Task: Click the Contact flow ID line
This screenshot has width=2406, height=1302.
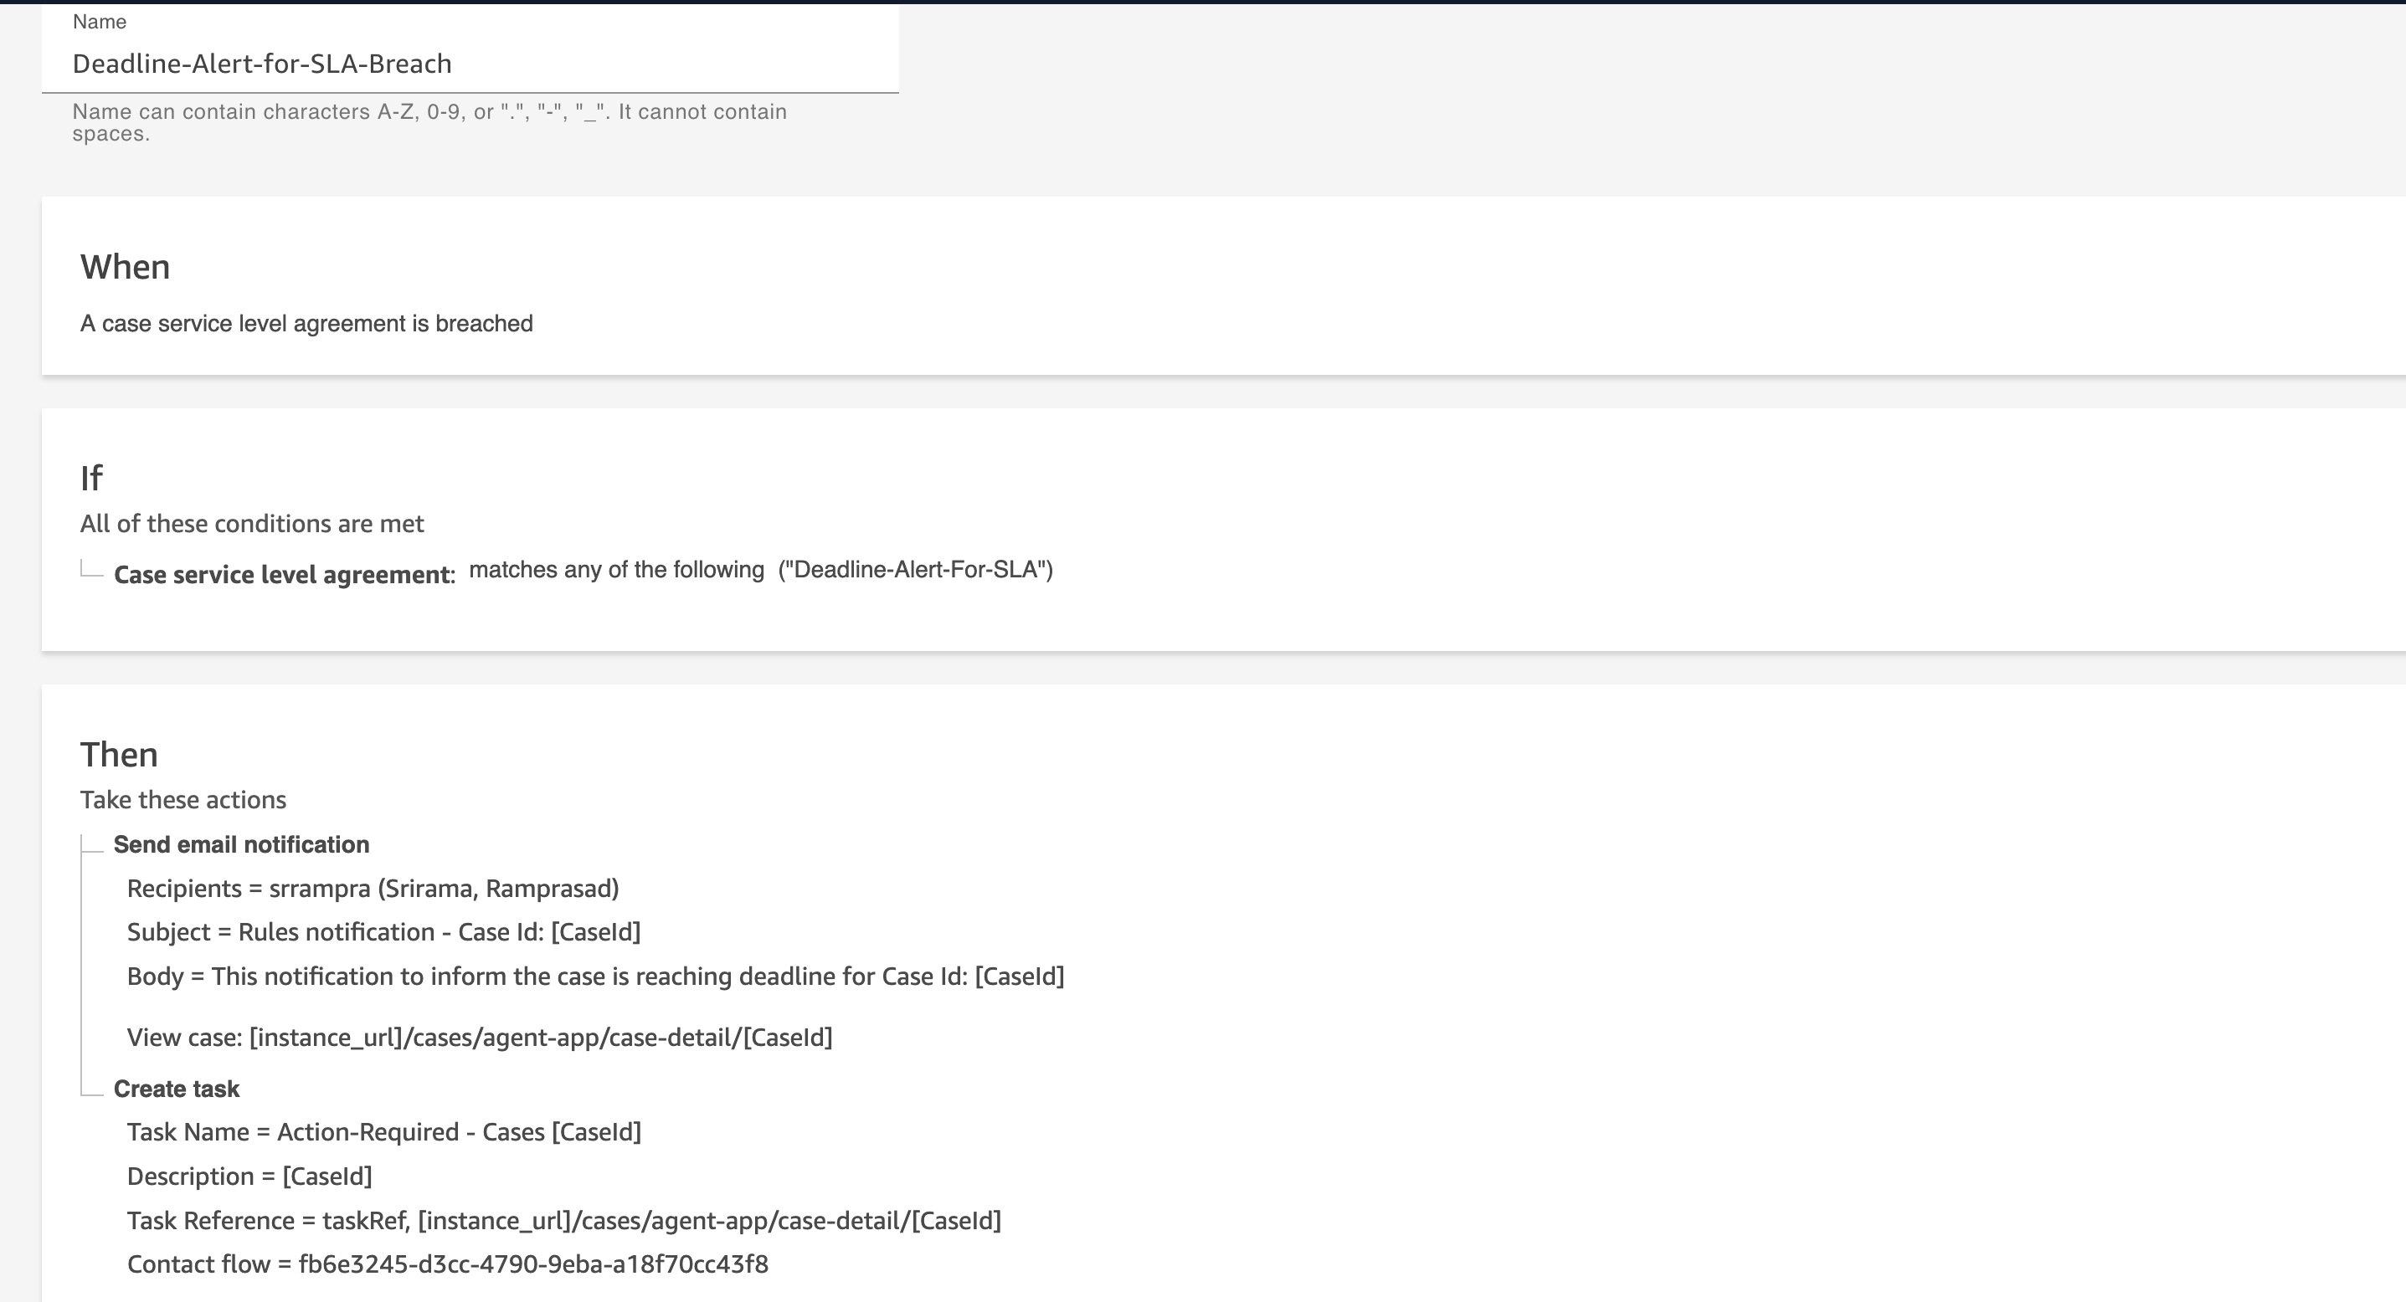Action: tap(447, 1264)
